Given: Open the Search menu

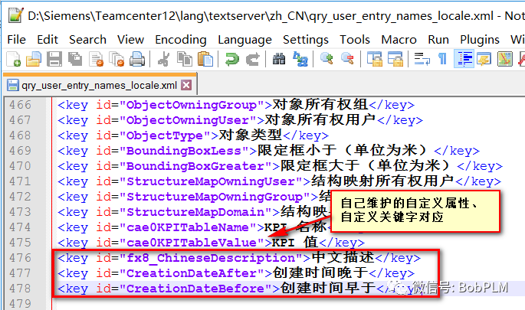Looking at the screenshot, I should coord(87,40).
